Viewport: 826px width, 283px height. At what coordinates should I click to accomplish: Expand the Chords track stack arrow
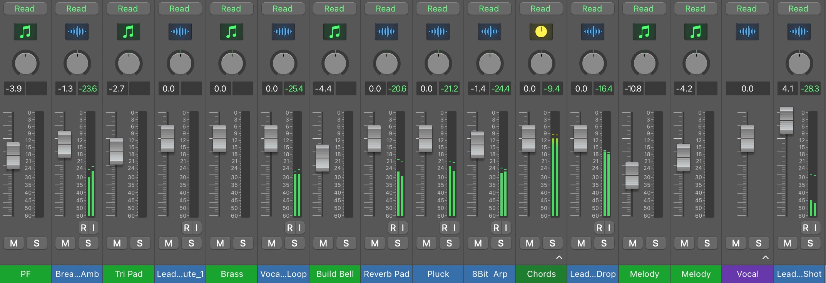[x=559, y=257]
